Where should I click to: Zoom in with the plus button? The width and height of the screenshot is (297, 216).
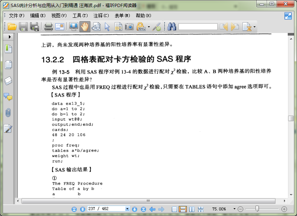click(284, 209)
